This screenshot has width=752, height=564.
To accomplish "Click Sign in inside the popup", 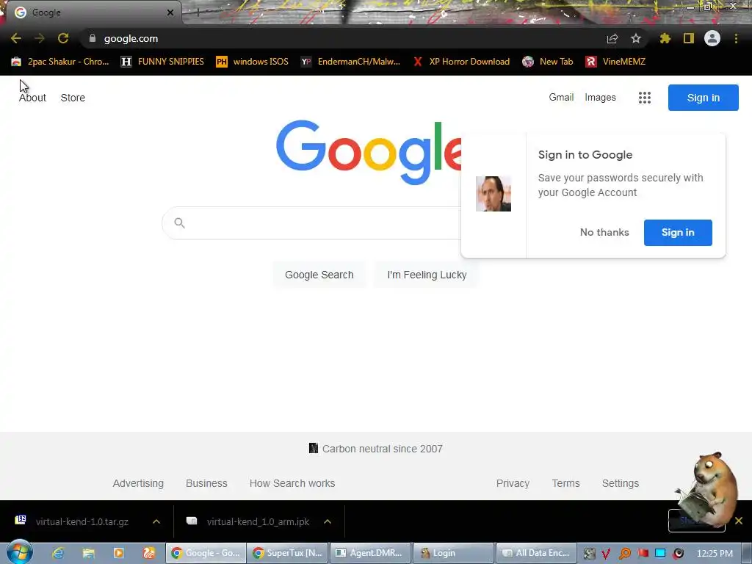I will click(678, 233).
